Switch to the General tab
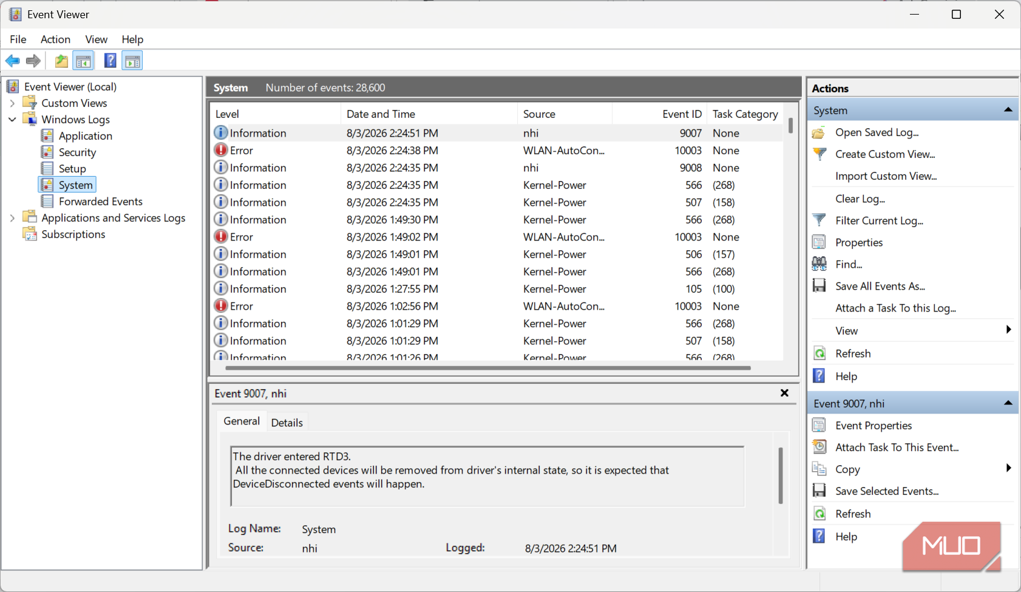The image size is (1021, 592). pyautogui.click(x=242, y=421)
